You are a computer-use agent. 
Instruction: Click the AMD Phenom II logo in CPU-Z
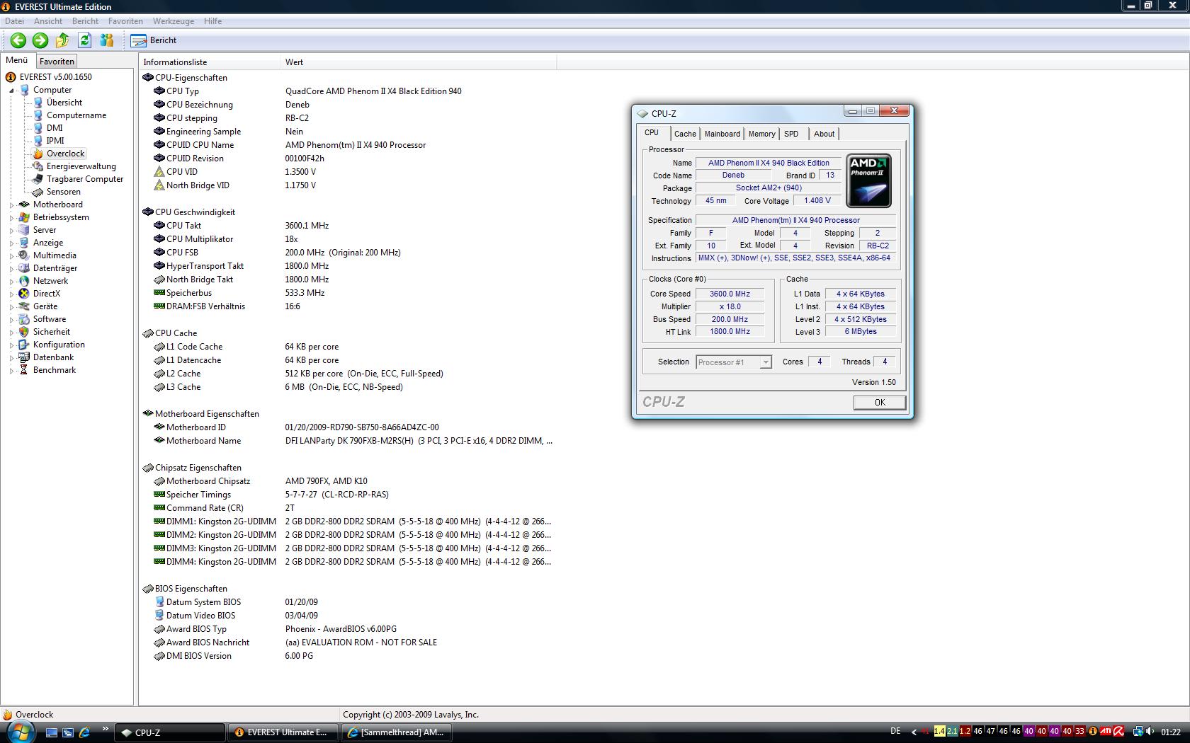[x=869, y=181]
